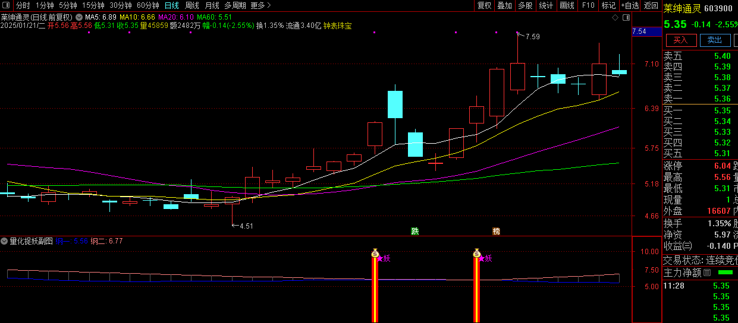Click the orange 榜 event marker
This screenshot has height=323, width=738.
[496, 231]
